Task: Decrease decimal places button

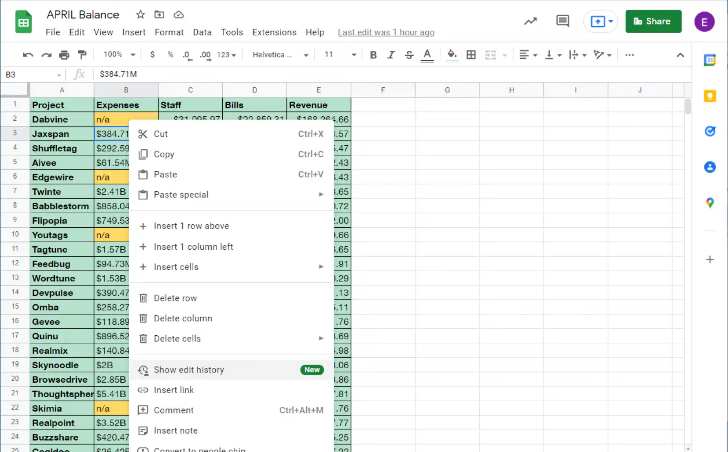Action: click(x=188, y=55)
